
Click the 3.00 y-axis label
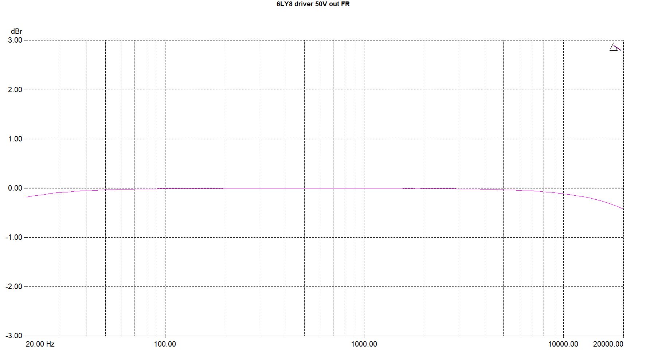tap(15, 40)
